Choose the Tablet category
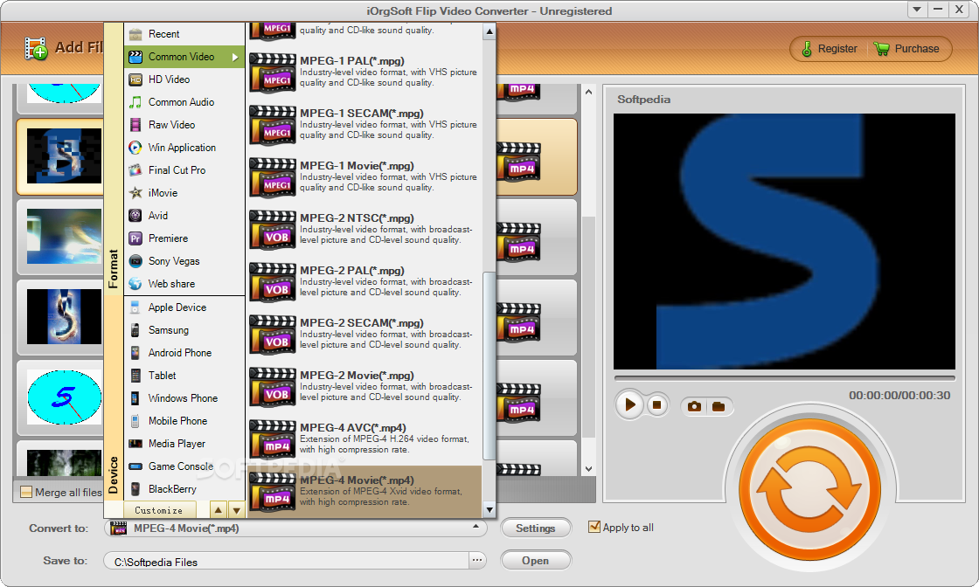This screenshot has height=587, width=979. (184, 376)
